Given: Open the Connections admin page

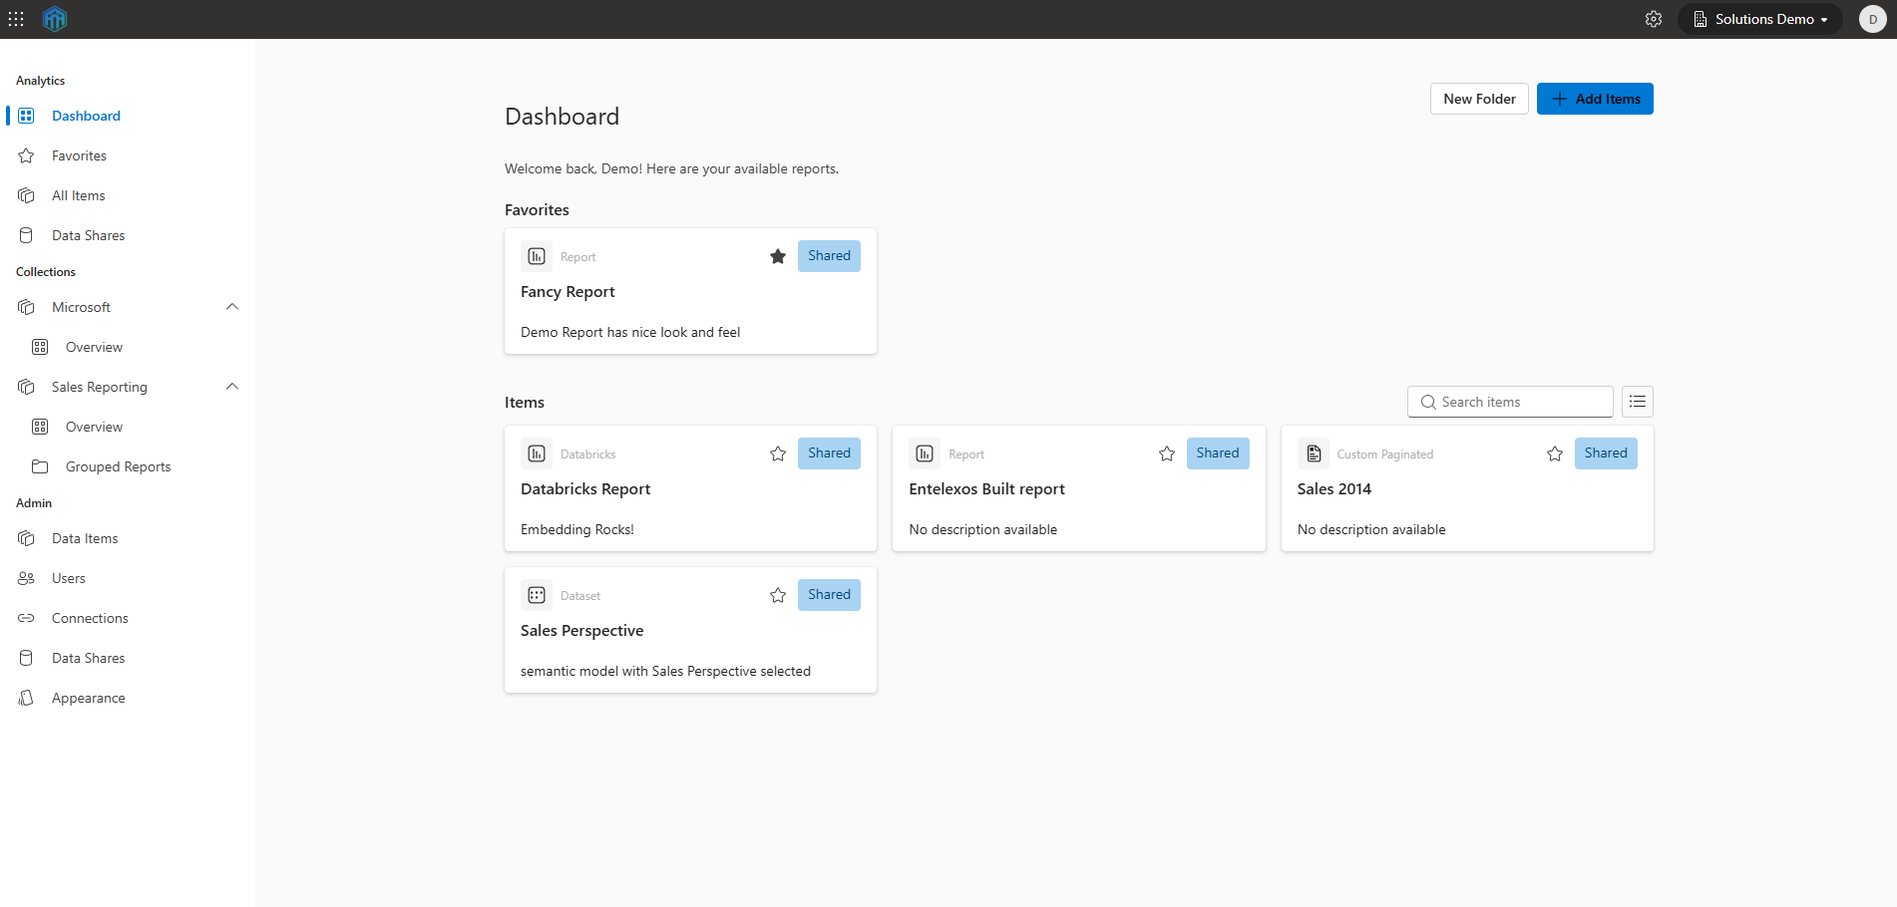Looking at the screenshot, I should pos(90,617).
